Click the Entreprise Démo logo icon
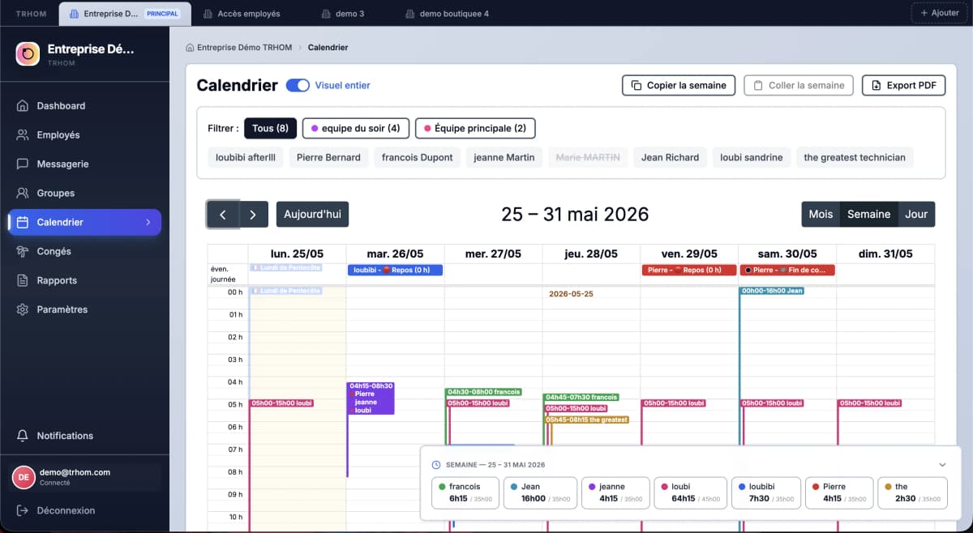 pyautogui.click(x=28, y=54)
